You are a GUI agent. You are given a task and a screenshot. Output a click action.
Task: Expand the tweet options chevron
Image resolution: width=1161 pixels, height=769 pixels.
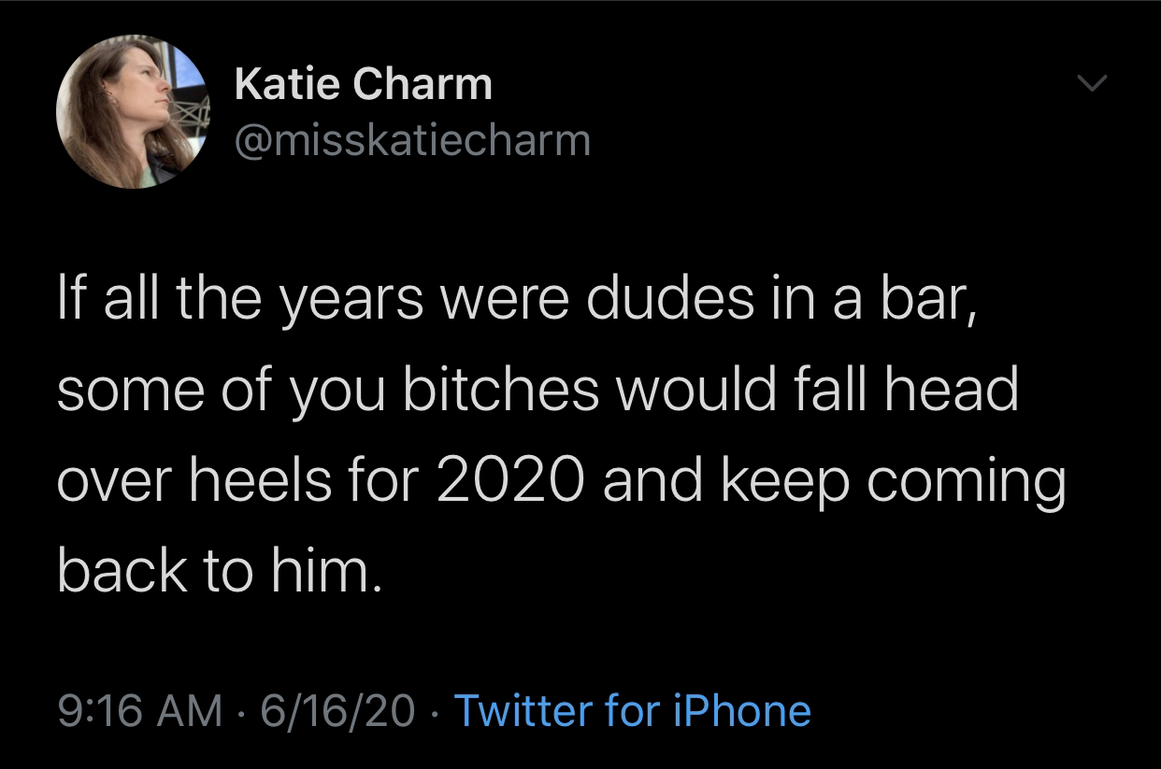pyautogui.click(x=1088, y=85)
